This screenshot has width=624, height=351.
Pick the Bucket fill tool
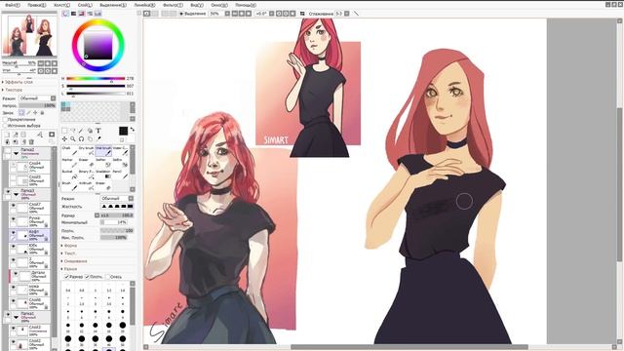69,175
